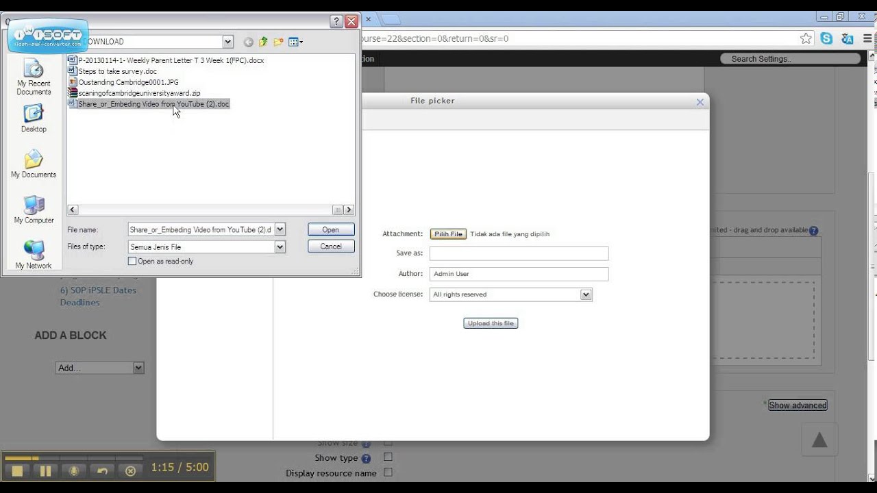
Task: Expand the File name dropdown
Action: coord(280,229)
